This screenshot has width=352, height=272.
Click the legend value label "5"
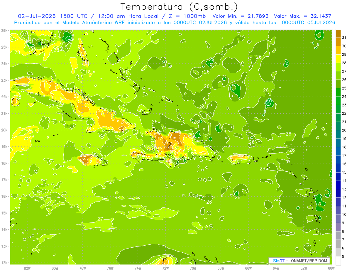343,256
